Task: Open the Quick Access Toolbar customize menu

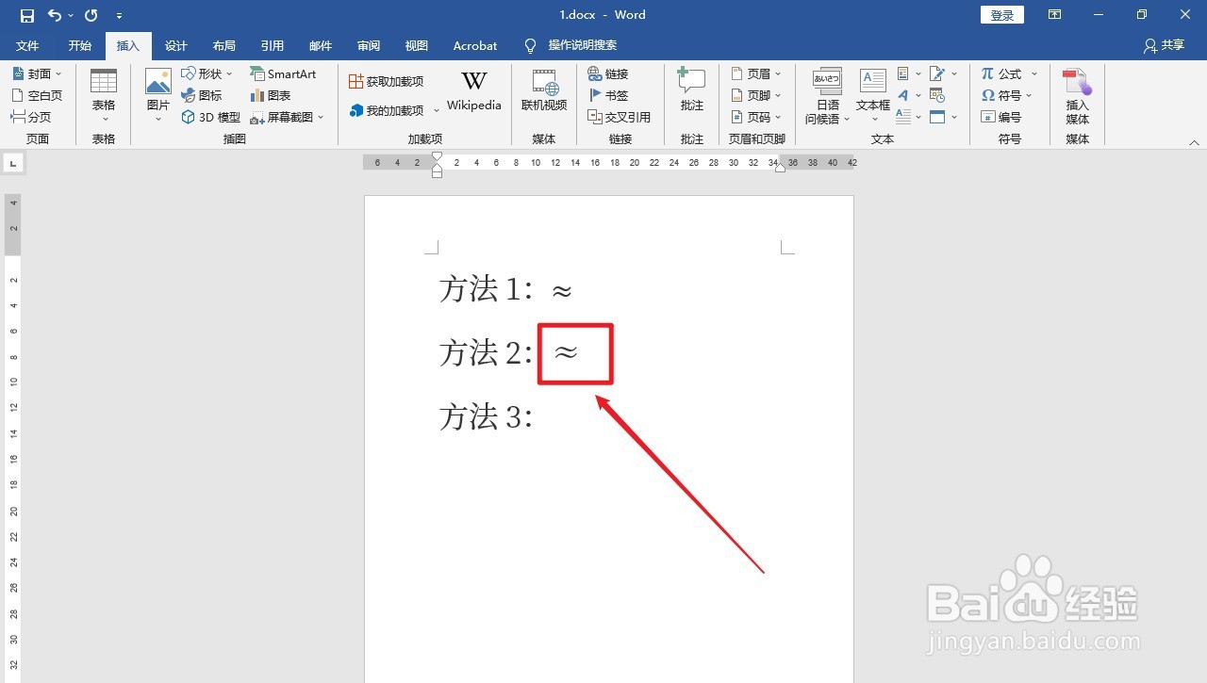Action: click(119, 16)
